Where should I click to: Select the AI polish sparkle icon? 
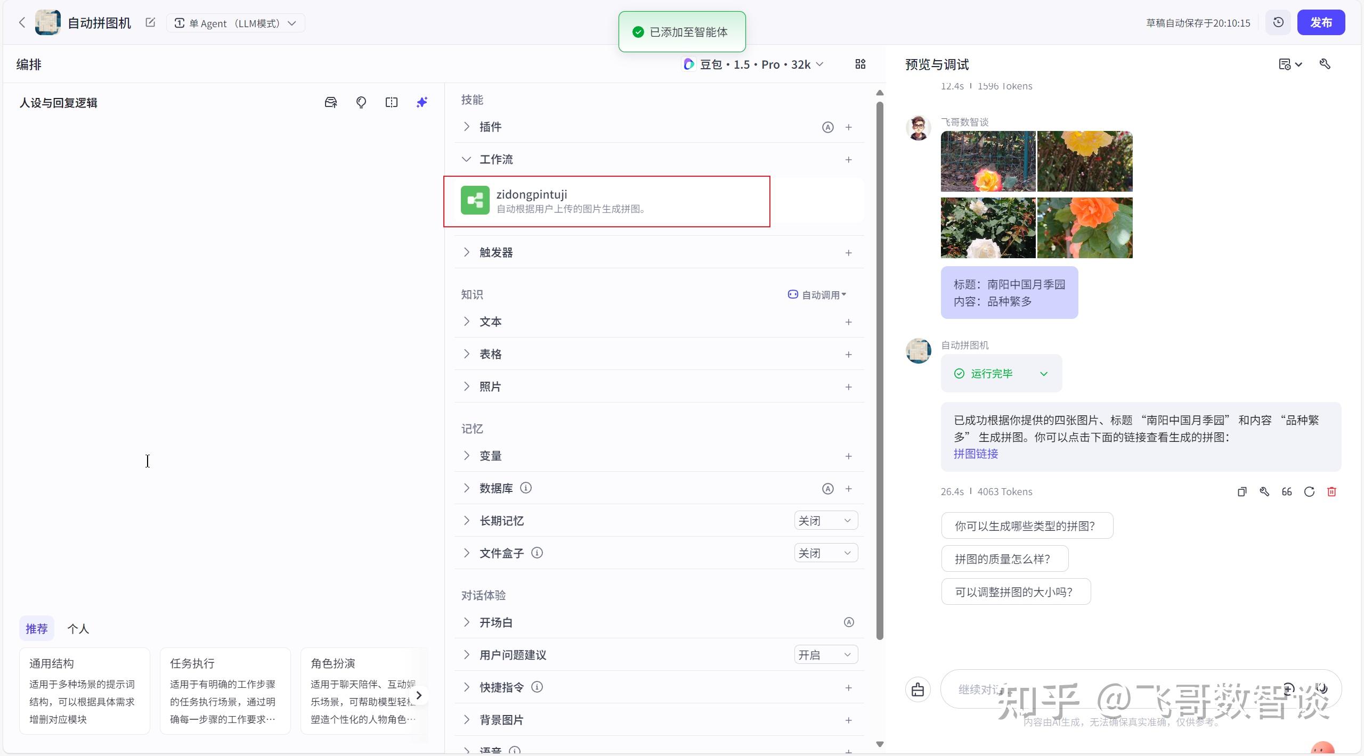pyautogui.click(x=421, y=102)
